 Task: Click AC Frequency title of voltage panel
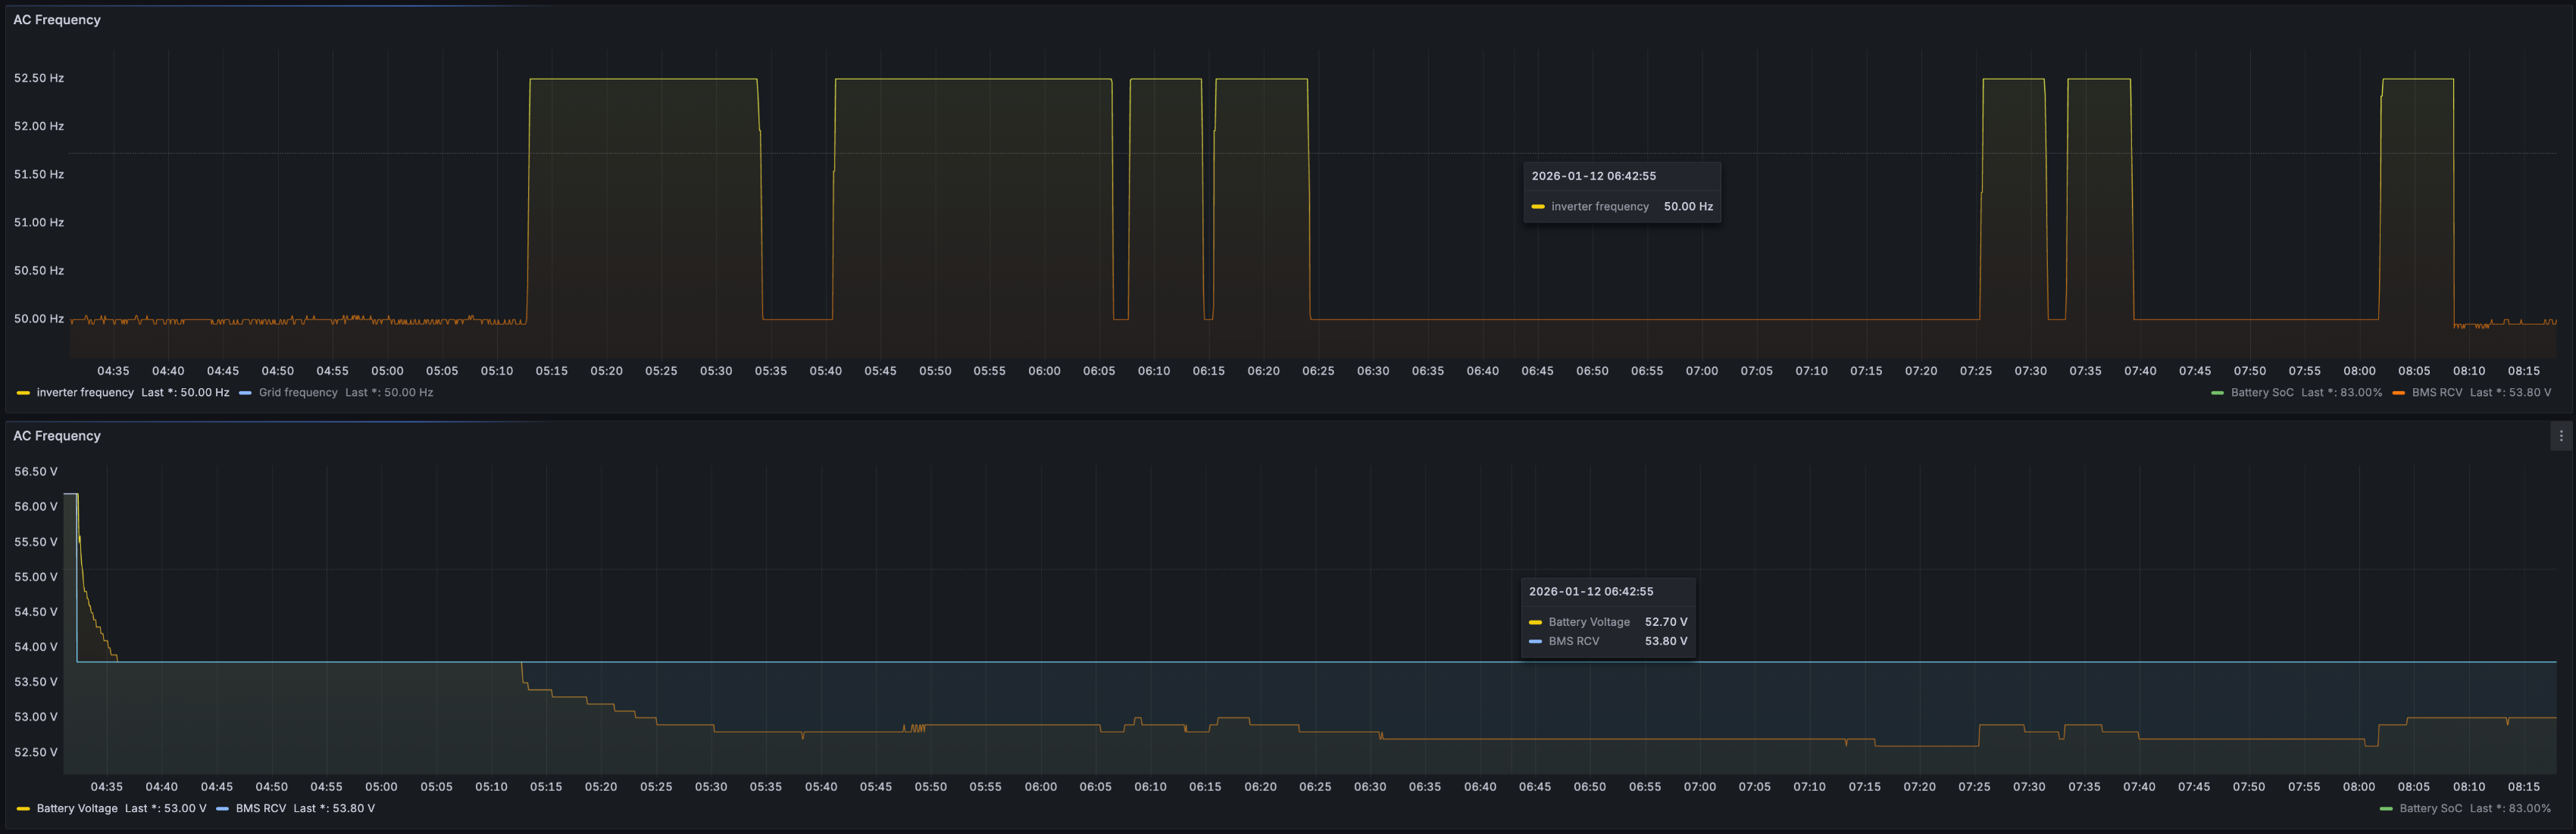57,435
